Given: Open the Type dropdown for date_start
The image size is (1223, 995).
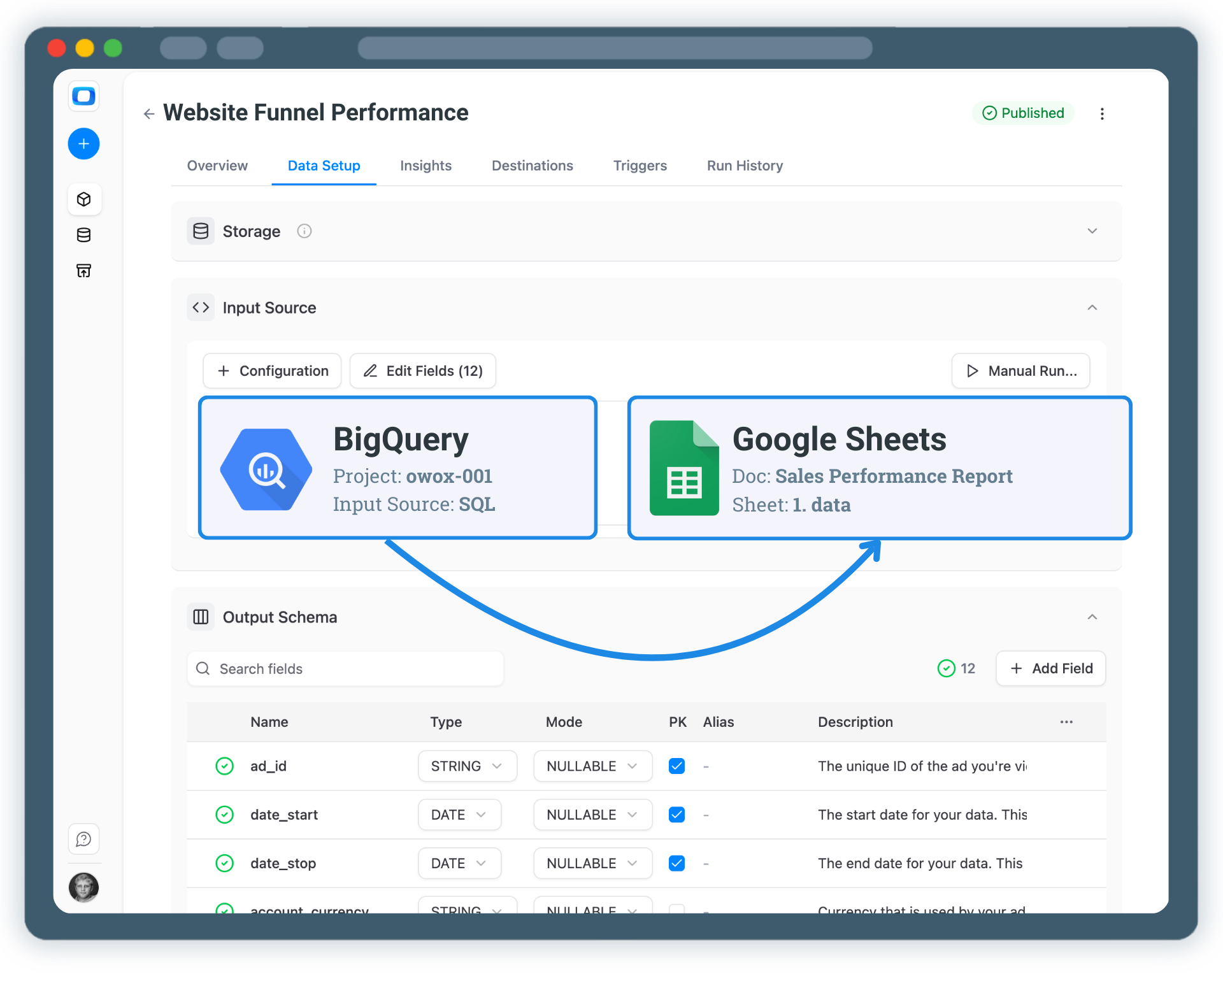Looking at the screenshot, I should 459,814.
